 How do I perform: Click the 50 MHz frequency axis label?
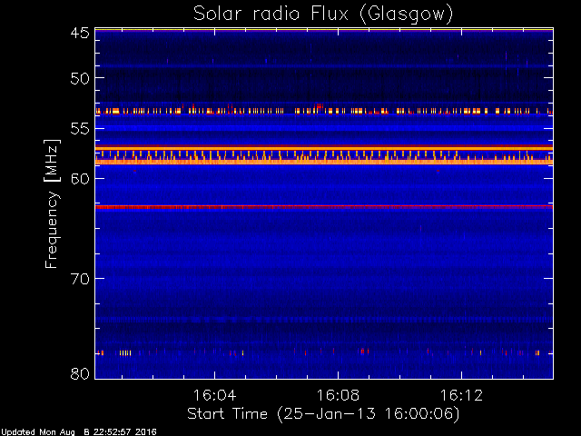click(x=80, y=78)
